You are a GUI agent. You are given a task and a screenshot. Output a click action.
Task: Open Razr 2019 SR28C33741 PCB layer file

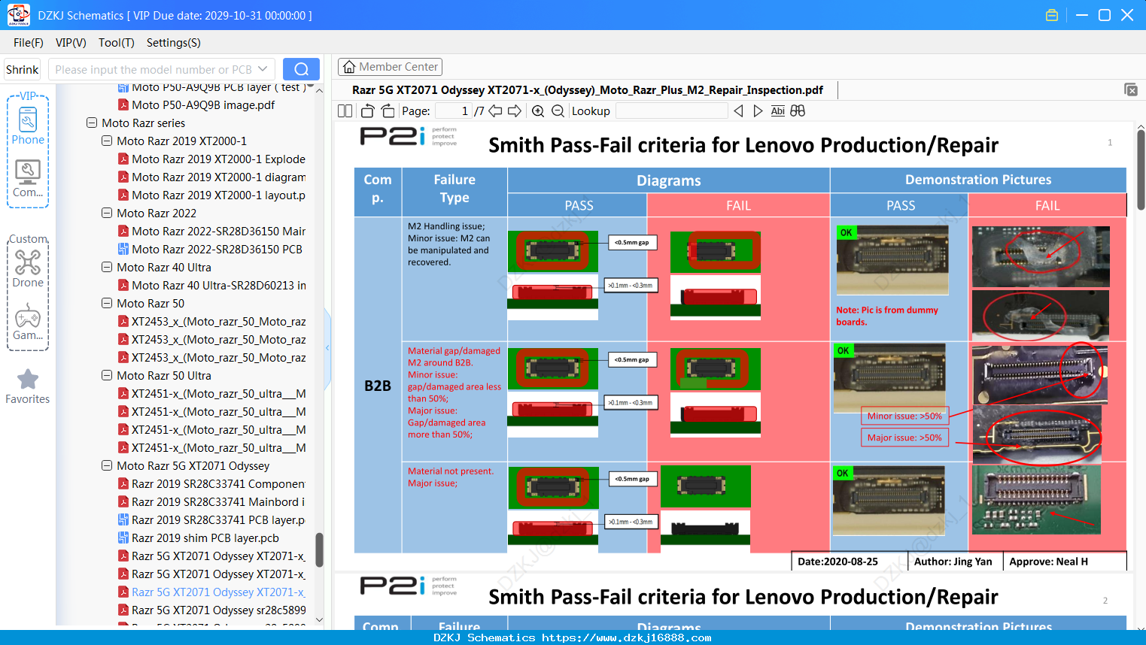point(211,520)
